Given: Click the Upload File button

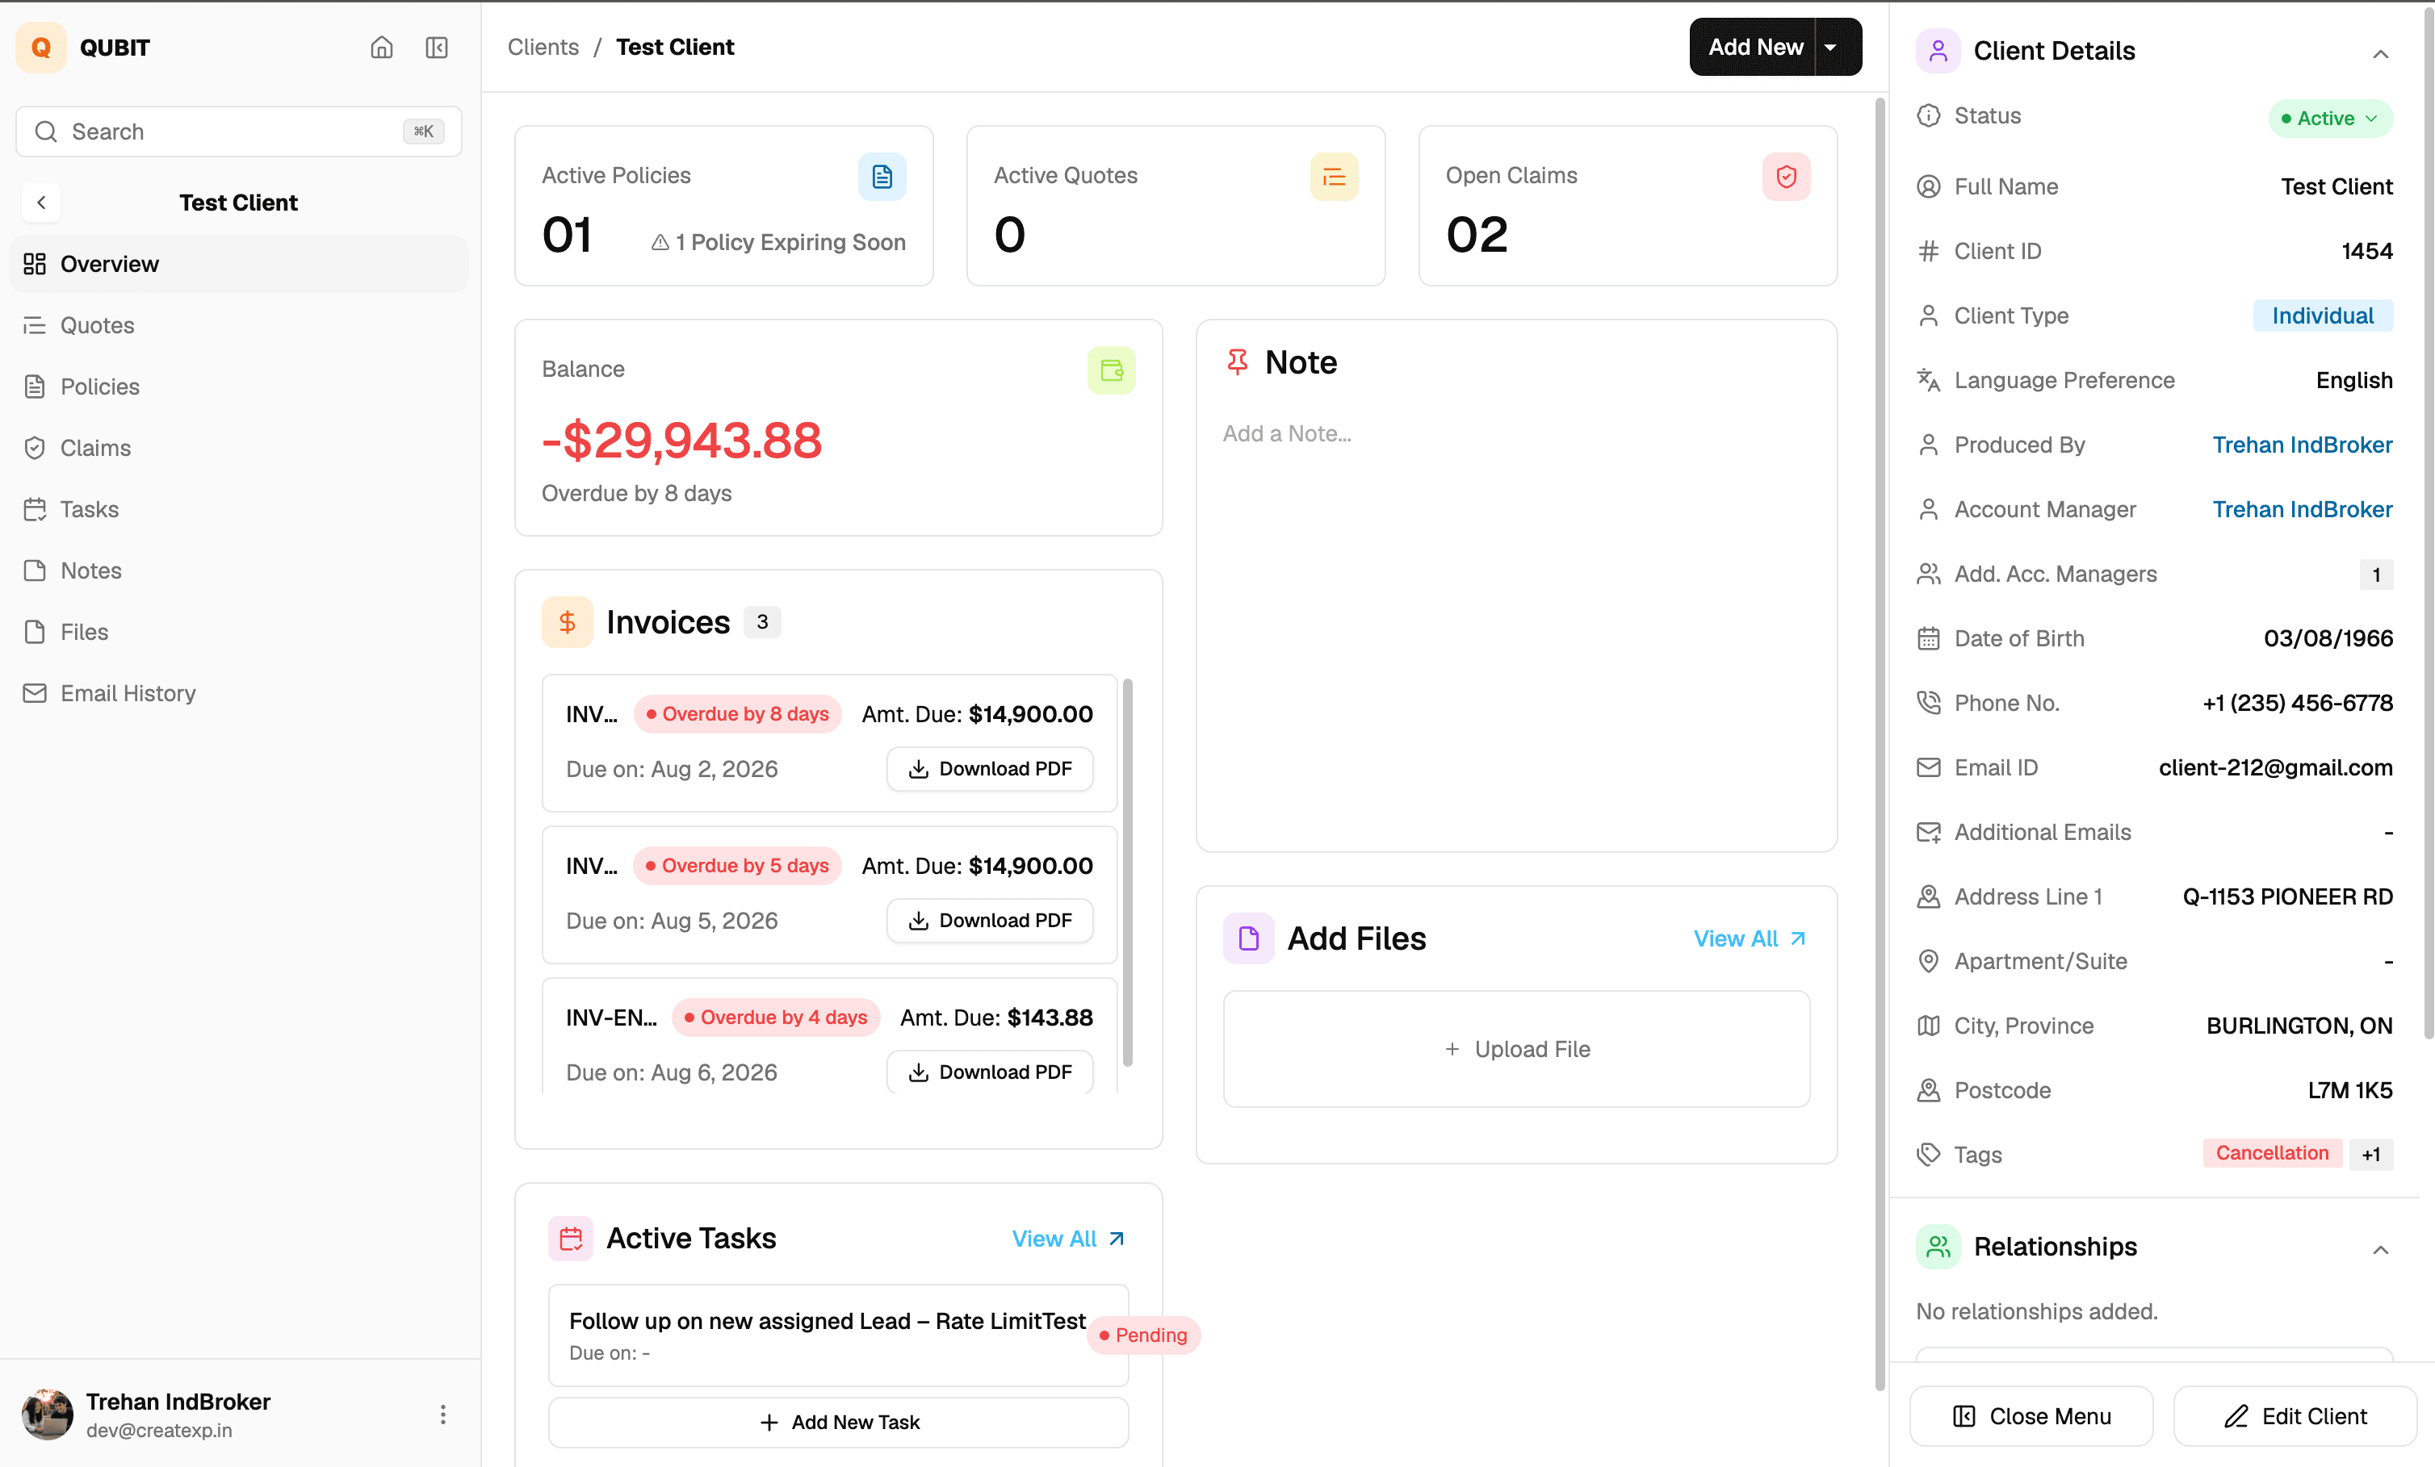Looking at the screenshot, I should point(1516,1049).
